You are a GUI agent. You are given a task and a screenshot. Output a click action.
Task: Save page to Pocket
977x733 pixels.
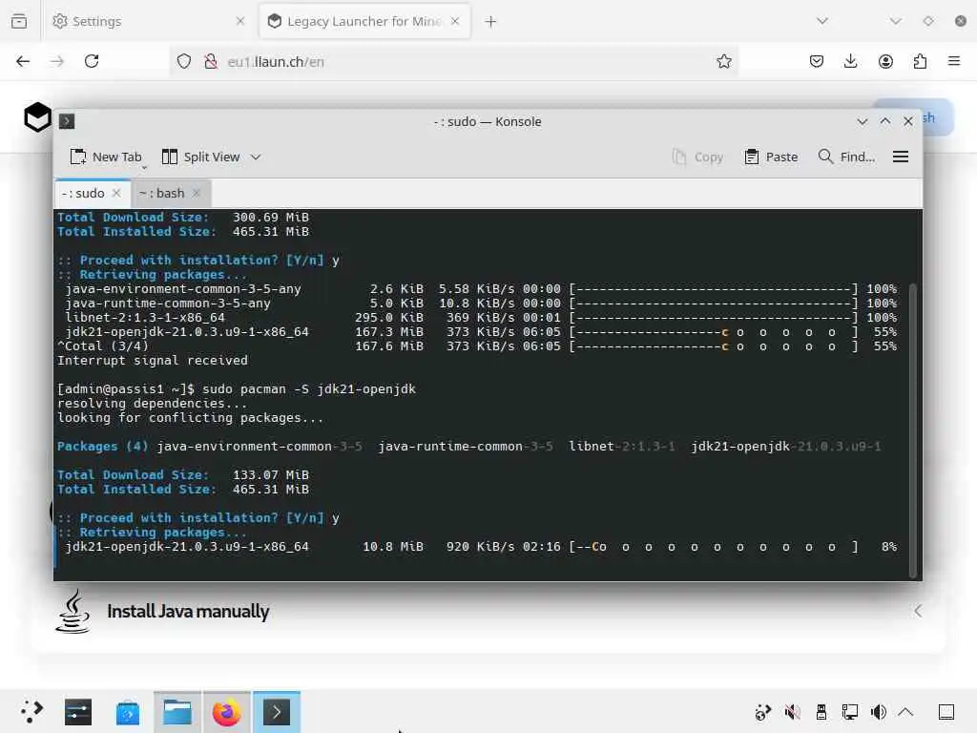click(817, 61)
